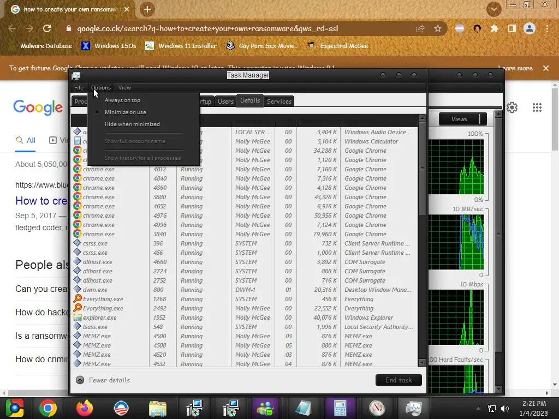Open Views dropdown in Resource Monitor
The image size is (559, 419).
coord(462,119)
